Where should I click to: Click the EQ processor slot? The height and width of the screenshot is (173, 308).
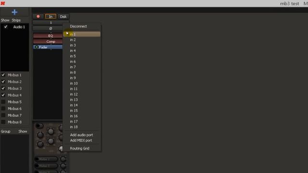coord(48,36)
